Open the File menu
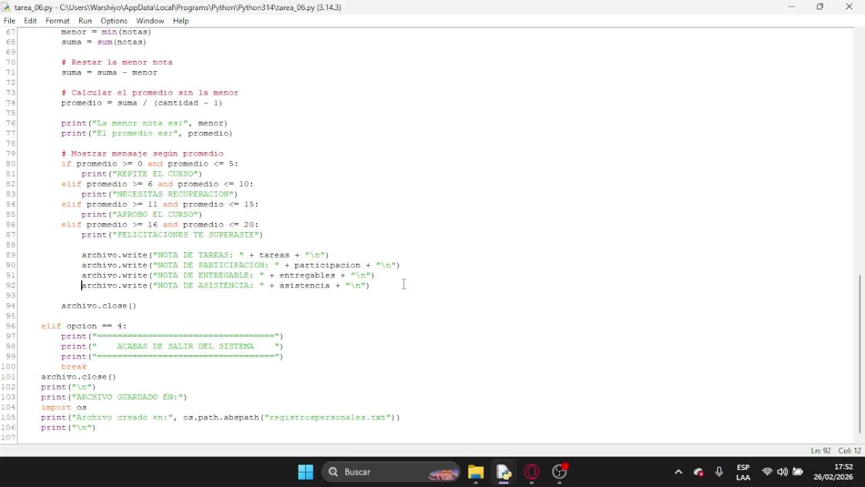The image size is (865, 487). (x=9, y=21)
